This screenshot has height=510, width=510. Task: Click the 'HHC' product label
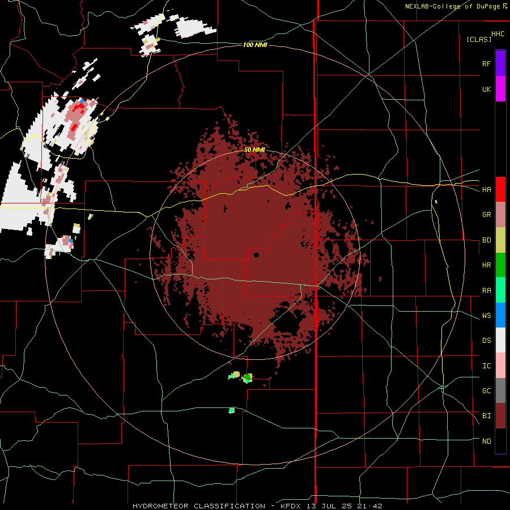(x=498, y=34)
